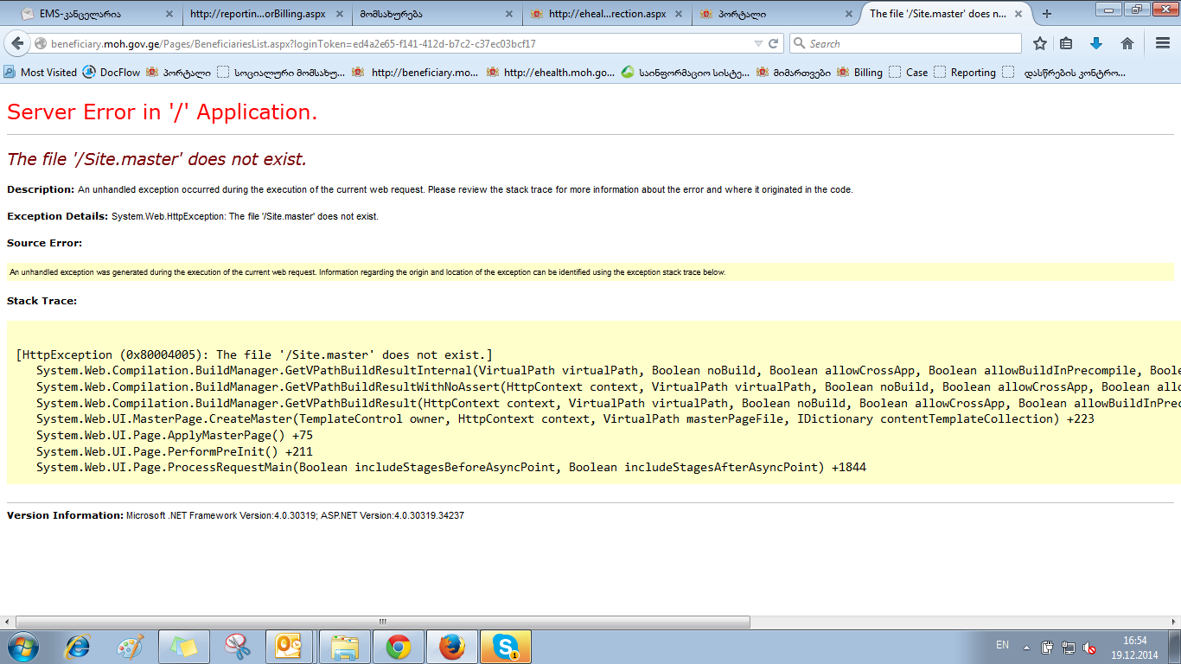1181x664 pixels.
Task: Go to the Firefox home page icon
Action: click(1127, 44)
